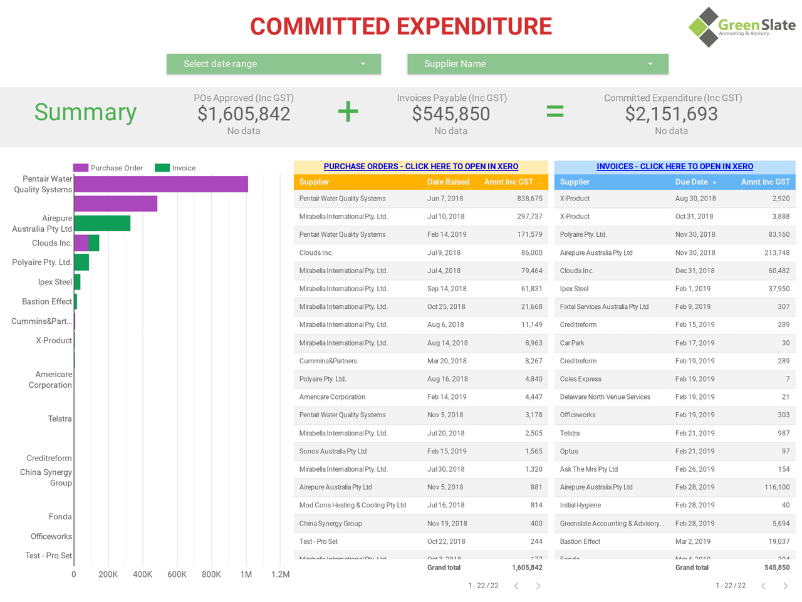Sort invoices by Supplier column
Image resolution: width=802 pixels, height=602 pixels.
575,182
